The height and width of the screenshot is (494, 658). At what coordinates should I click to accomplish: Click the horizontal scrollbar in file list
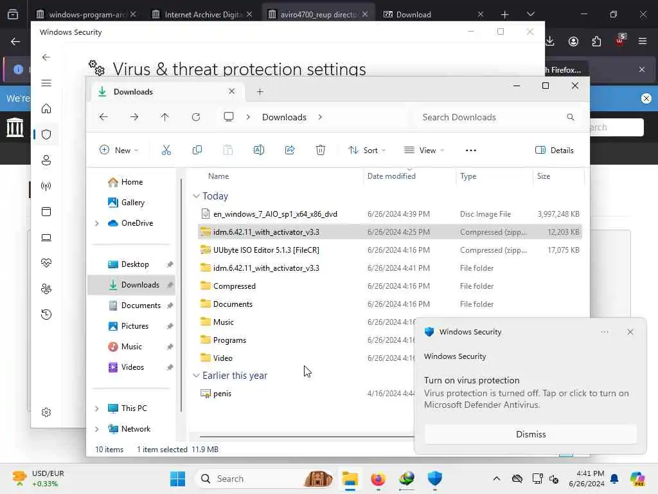(307, 437)
